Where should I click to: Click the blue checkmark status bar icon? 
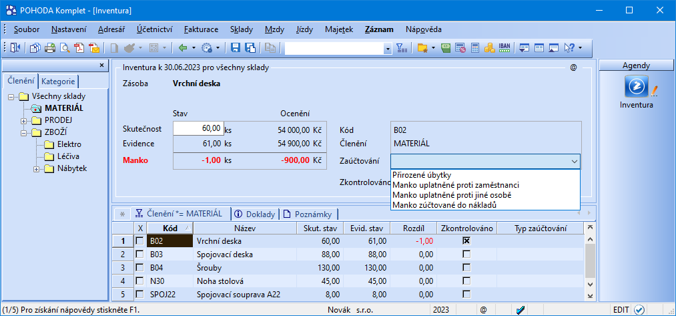(519, 309)
